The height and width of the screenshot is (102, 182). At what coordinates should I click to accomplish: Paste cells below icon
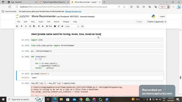[34, 26]
